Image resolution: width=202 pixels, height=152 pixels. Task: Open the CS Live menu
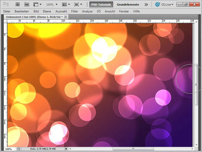coord(167,5)
